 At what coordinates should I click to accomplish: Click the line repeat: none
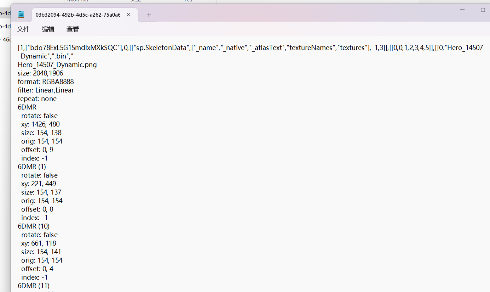click(x=37, y=99)
